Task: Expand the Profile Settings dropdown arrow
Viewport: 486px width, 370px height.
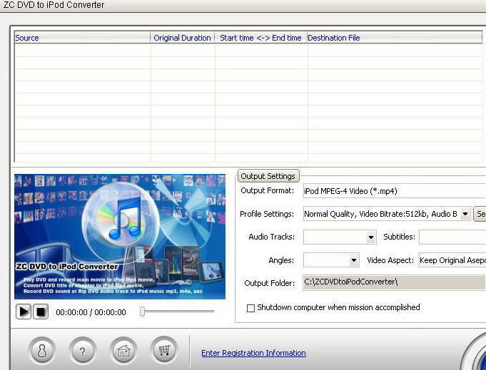Action: [465, 214]
